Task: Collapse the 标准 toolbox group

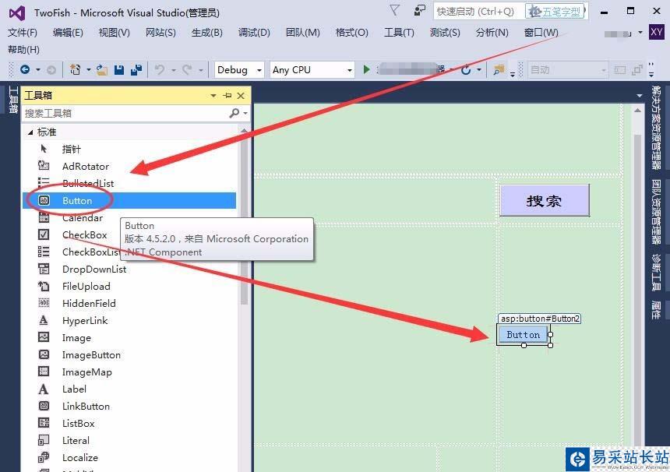Action: [x=30, y=132]
